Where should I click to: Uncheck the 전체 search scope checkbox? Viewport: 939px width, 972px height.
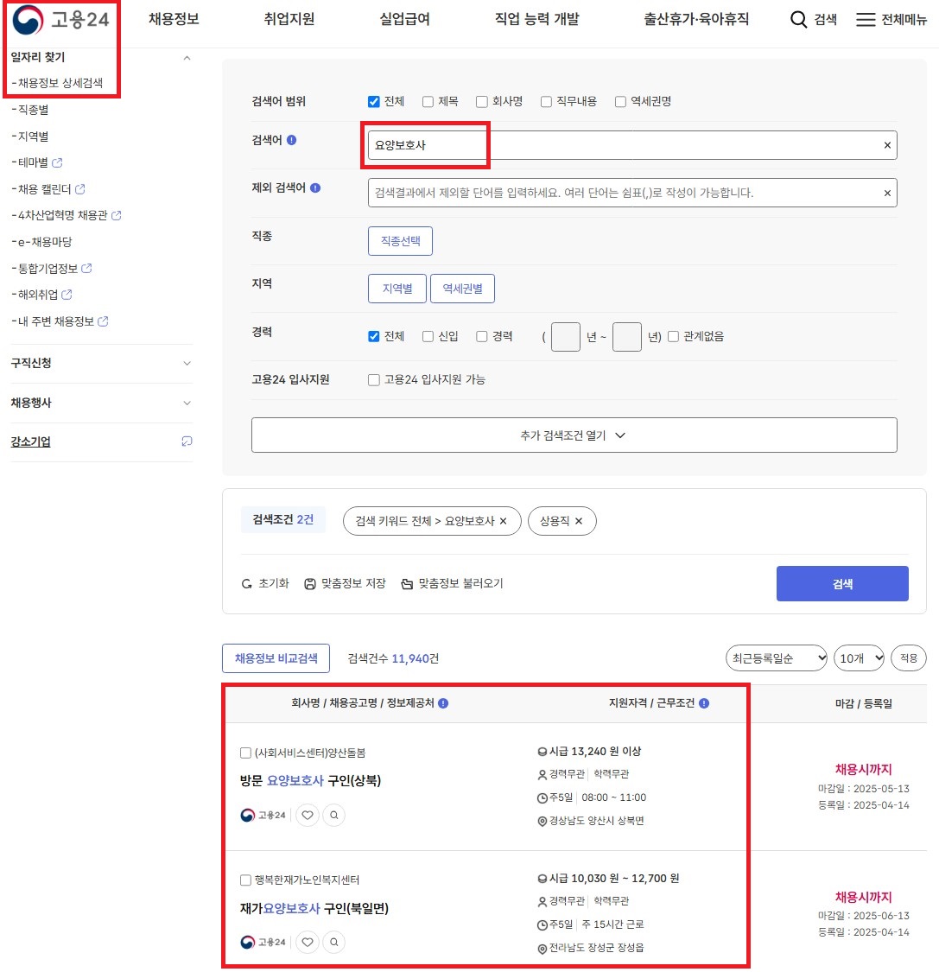pyautogui.click(x=372, y=101)
